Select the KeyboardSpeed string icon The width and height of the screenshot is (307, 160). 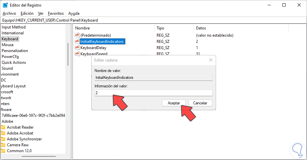click(77, 53)
